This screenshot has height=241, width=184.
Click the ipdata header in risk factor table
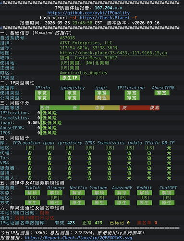(x=135, y=143)
